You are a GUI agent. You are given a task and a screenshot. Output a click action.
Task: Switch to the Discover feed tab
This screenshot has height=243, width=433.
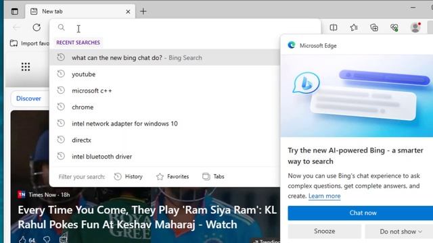[x=28, y=99]
